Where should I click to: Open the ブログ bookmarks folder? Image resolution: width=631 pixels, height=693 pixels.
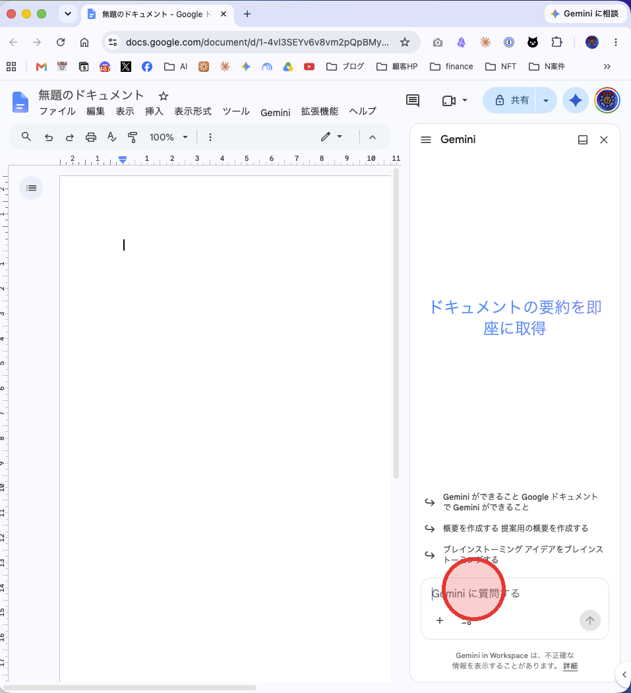coord(345,67)
